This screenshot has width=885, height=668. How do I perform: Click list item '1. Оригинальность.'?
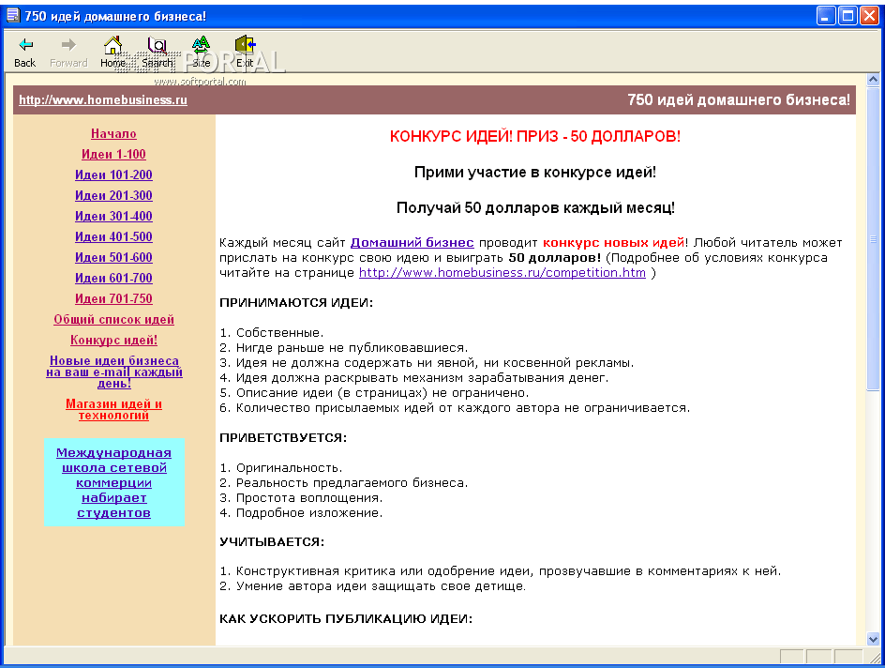point(281,468)
